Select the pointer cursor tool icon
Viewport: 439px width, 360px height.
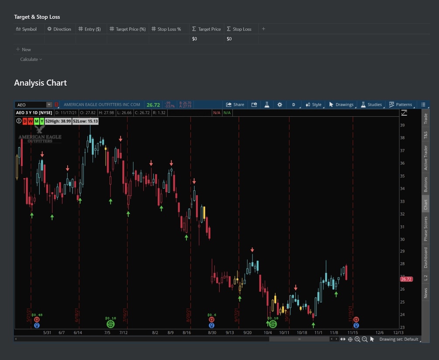coord(372,339)
